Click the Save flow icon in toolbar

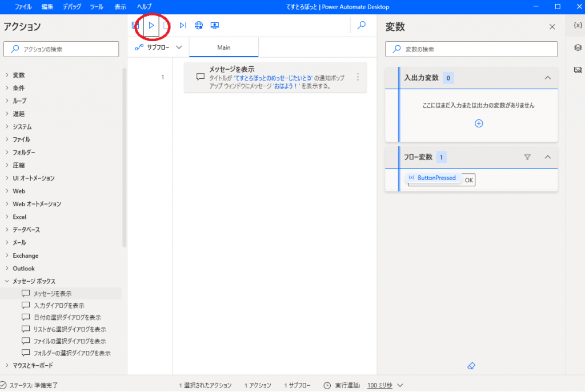click(x=135, y=25)
